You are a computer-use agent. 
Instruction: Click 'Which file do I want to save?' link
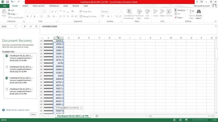coord(17,110)
